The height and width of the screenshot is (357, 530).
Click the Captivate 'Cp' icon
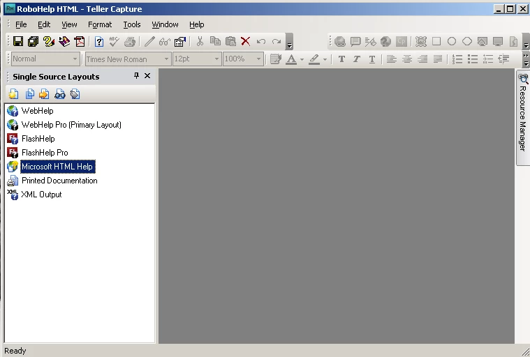pyautogui.click(x=402, y=42)
